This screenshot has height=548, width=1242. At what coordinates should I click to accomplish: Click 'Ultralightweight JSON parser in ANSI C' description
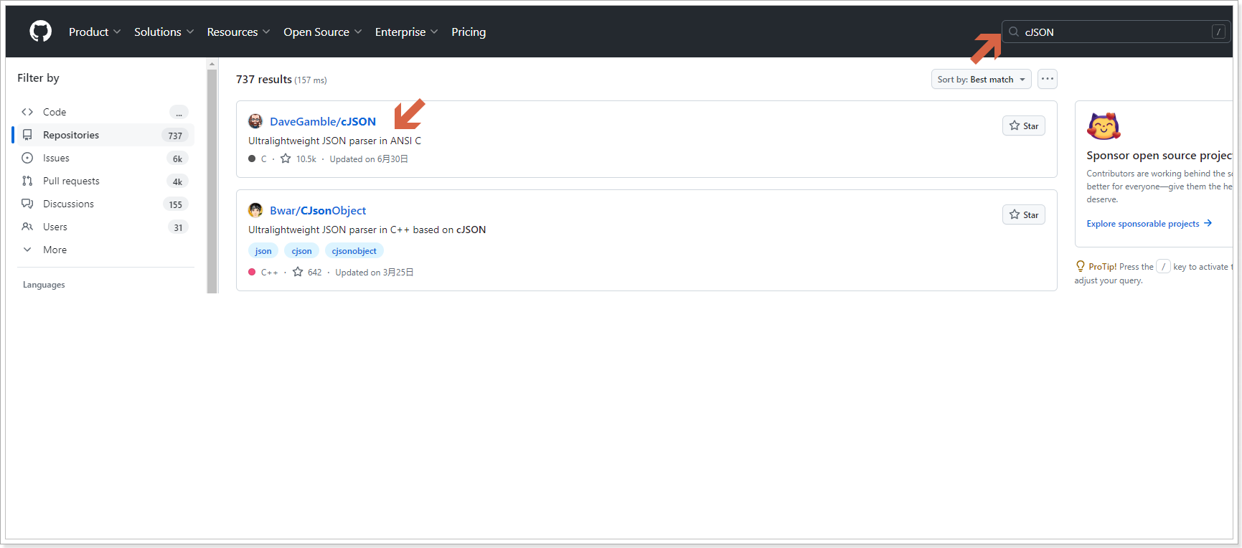[334, 141]
